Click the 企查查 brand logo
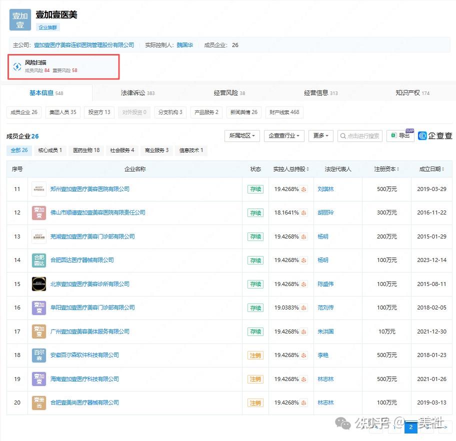This screenshot has height=441, width=456. [x=435, y=135]
